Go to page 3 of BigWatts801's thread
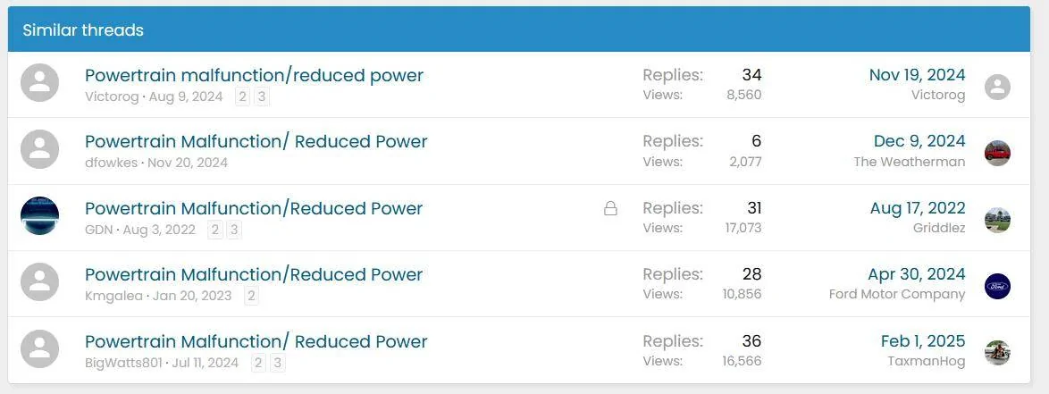The width and height of the screenshot is (1049, 394). pos(278,362)
